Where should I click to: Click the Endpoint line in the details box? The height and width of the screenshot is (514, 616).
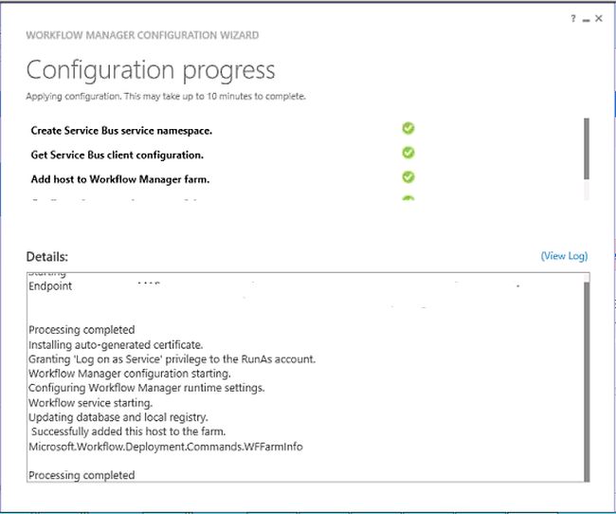coord(50,285)
